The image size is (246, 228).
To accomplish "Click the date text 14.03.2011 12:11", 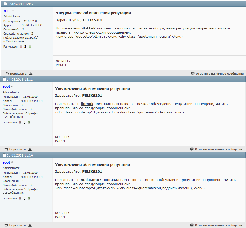I will 20,80.
